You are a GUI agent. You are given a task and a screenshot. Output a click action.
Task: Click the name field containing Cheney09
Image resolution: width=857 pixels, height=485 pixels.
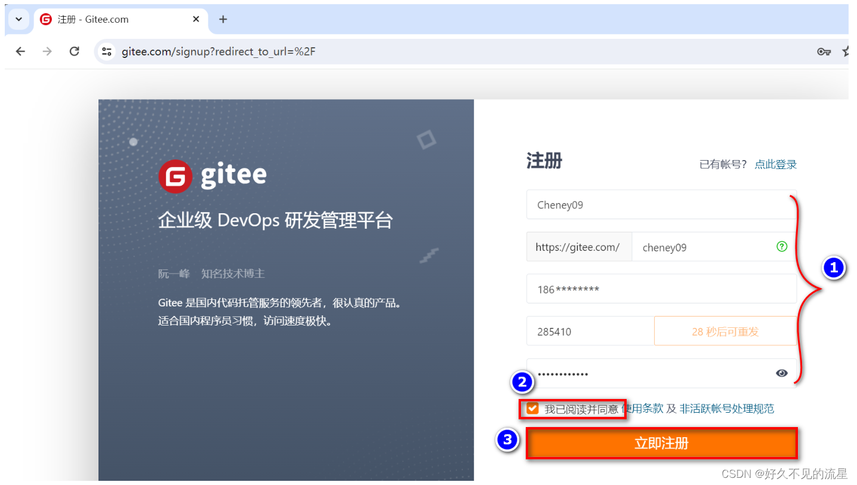(x=661, y=205)
